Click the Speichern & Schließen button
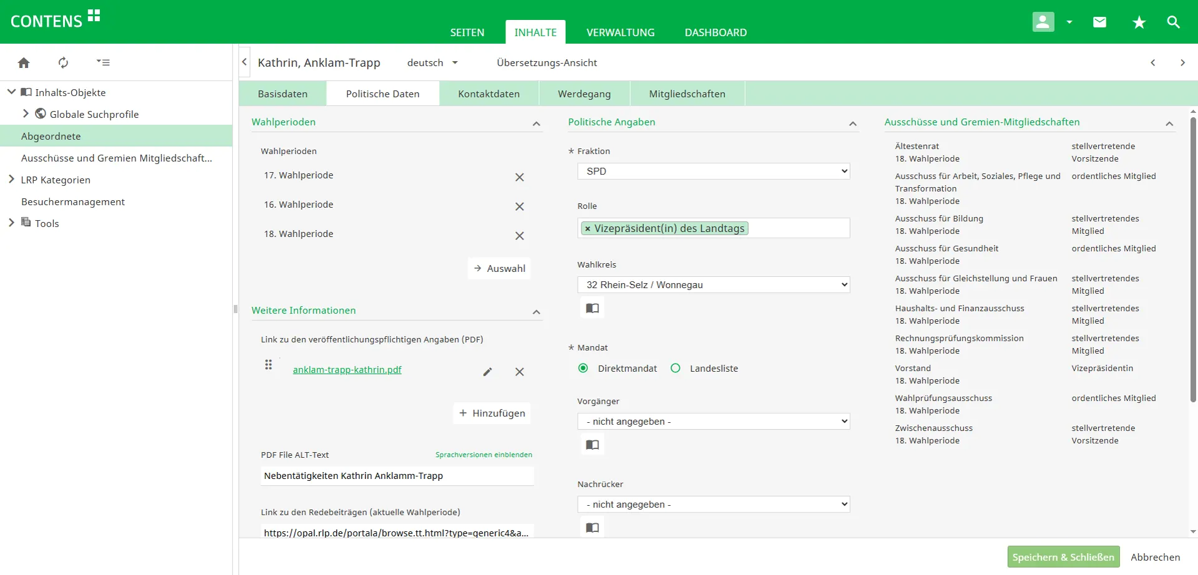 [1063, 557]
